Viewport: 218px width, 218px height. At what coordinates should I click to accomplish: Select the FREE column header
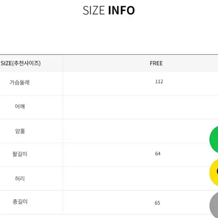point(156,63)
